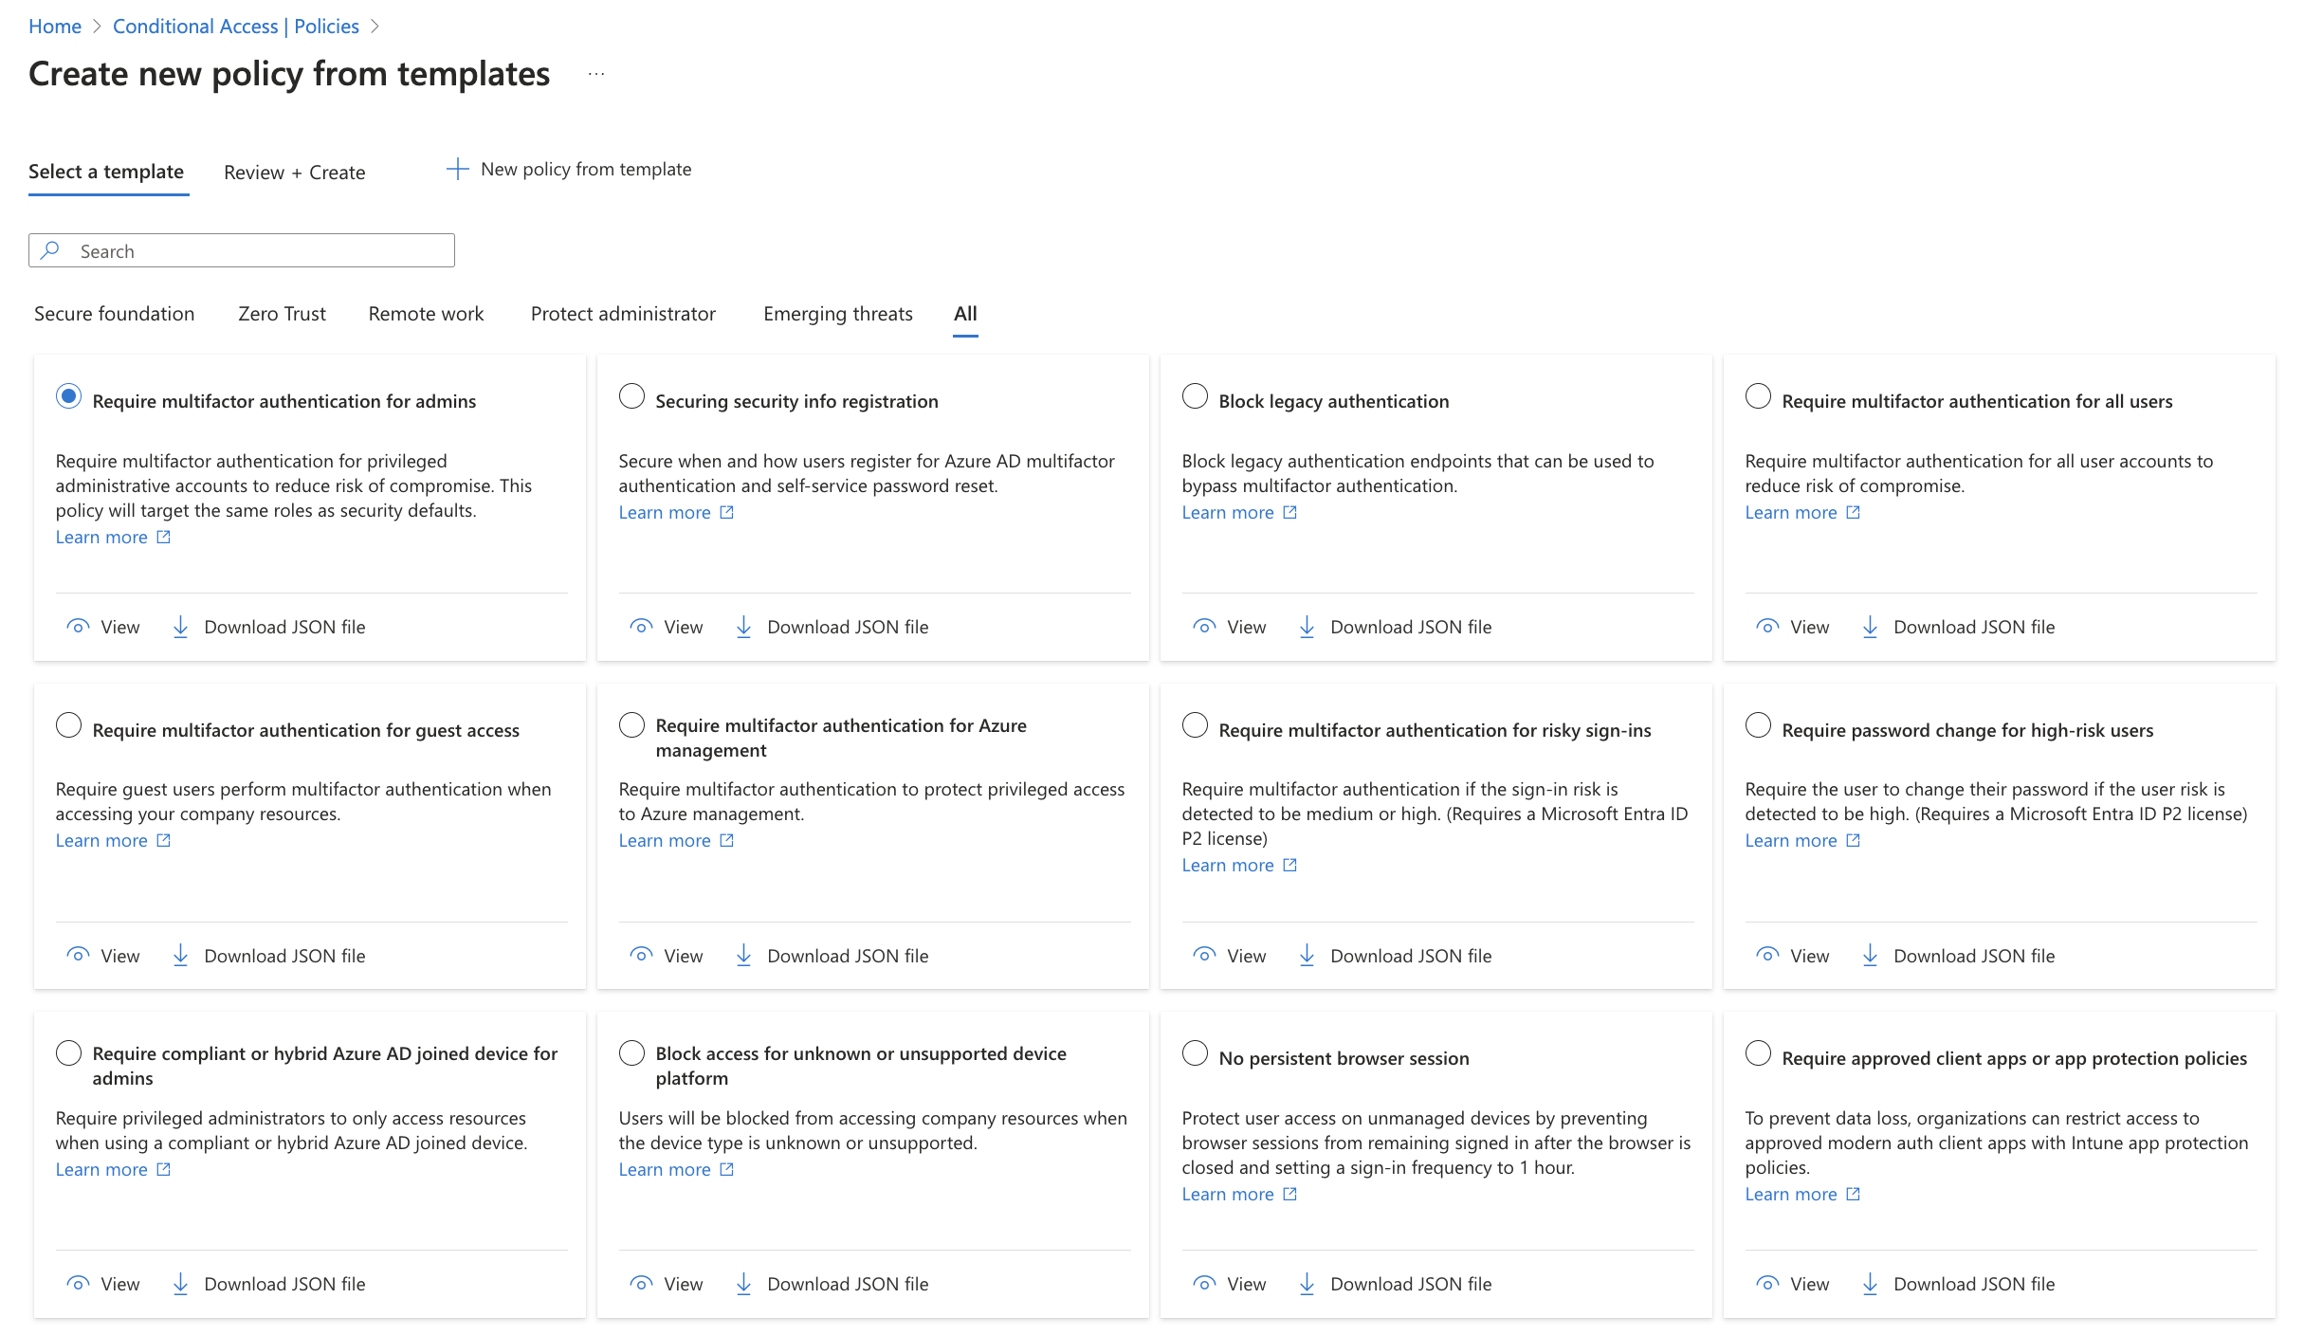Switch to the Zero Trust tab
The width and height of the screenshot is (2304, 1335).
click(x=282, y=313)
